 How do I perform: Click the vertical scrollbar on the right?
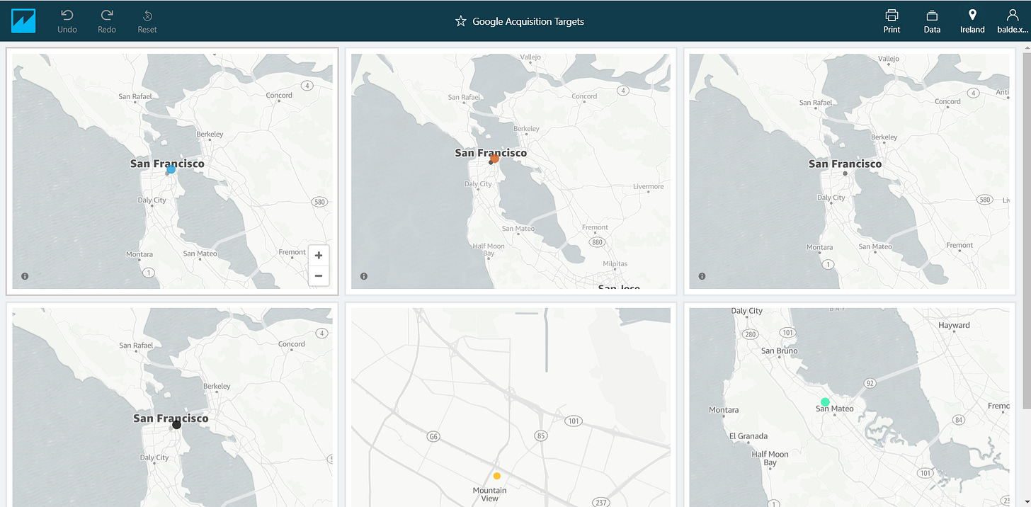pos(1026,227)
